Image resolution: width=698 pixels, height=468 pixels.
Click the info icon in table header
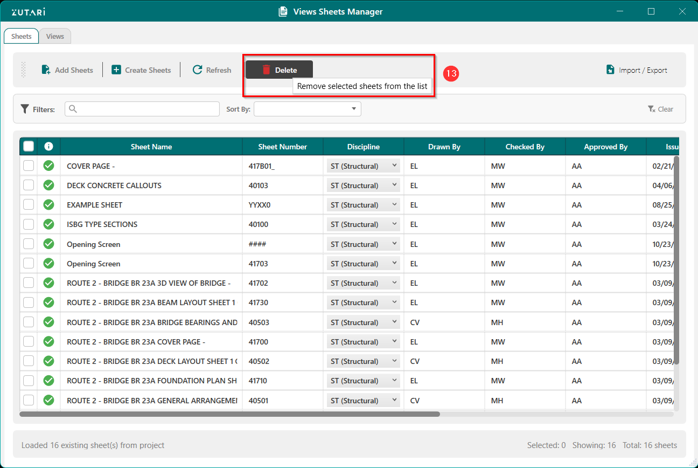pyautogui.click(x=48, y=147)
